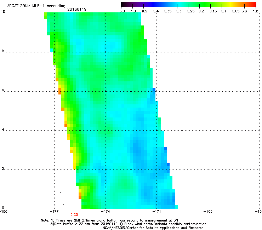The width and height of the screenshot is (262, 230).
Task: Click the colorbar label -0.05
Action: pyautogui.click(x=234, y=11)
